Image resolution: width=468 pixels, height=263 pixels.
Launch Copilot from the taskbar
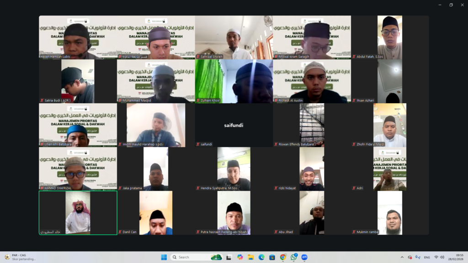(x=240, y=257)
